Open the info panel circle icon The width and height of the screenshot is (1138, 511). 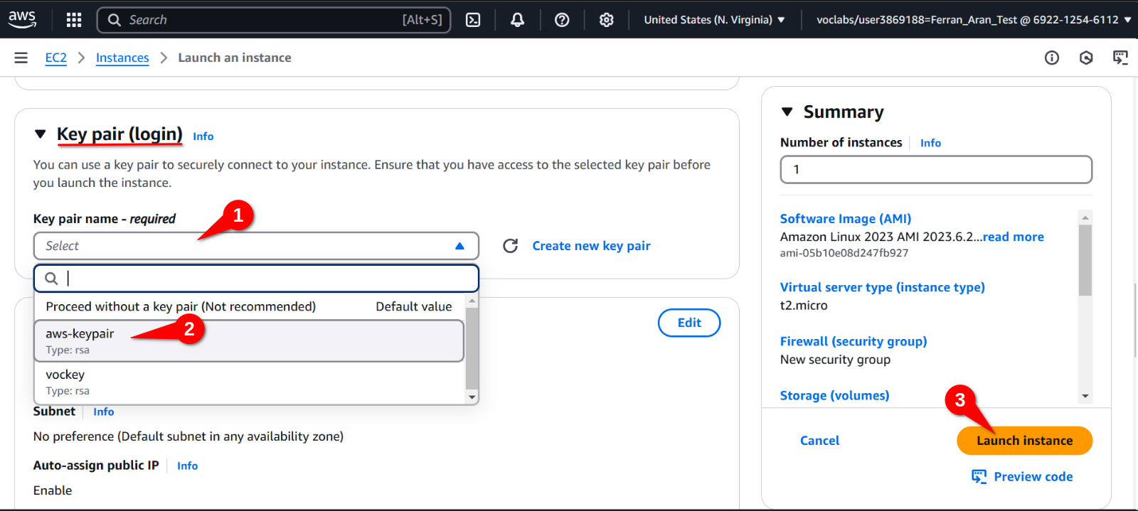tap(1052, 58)
